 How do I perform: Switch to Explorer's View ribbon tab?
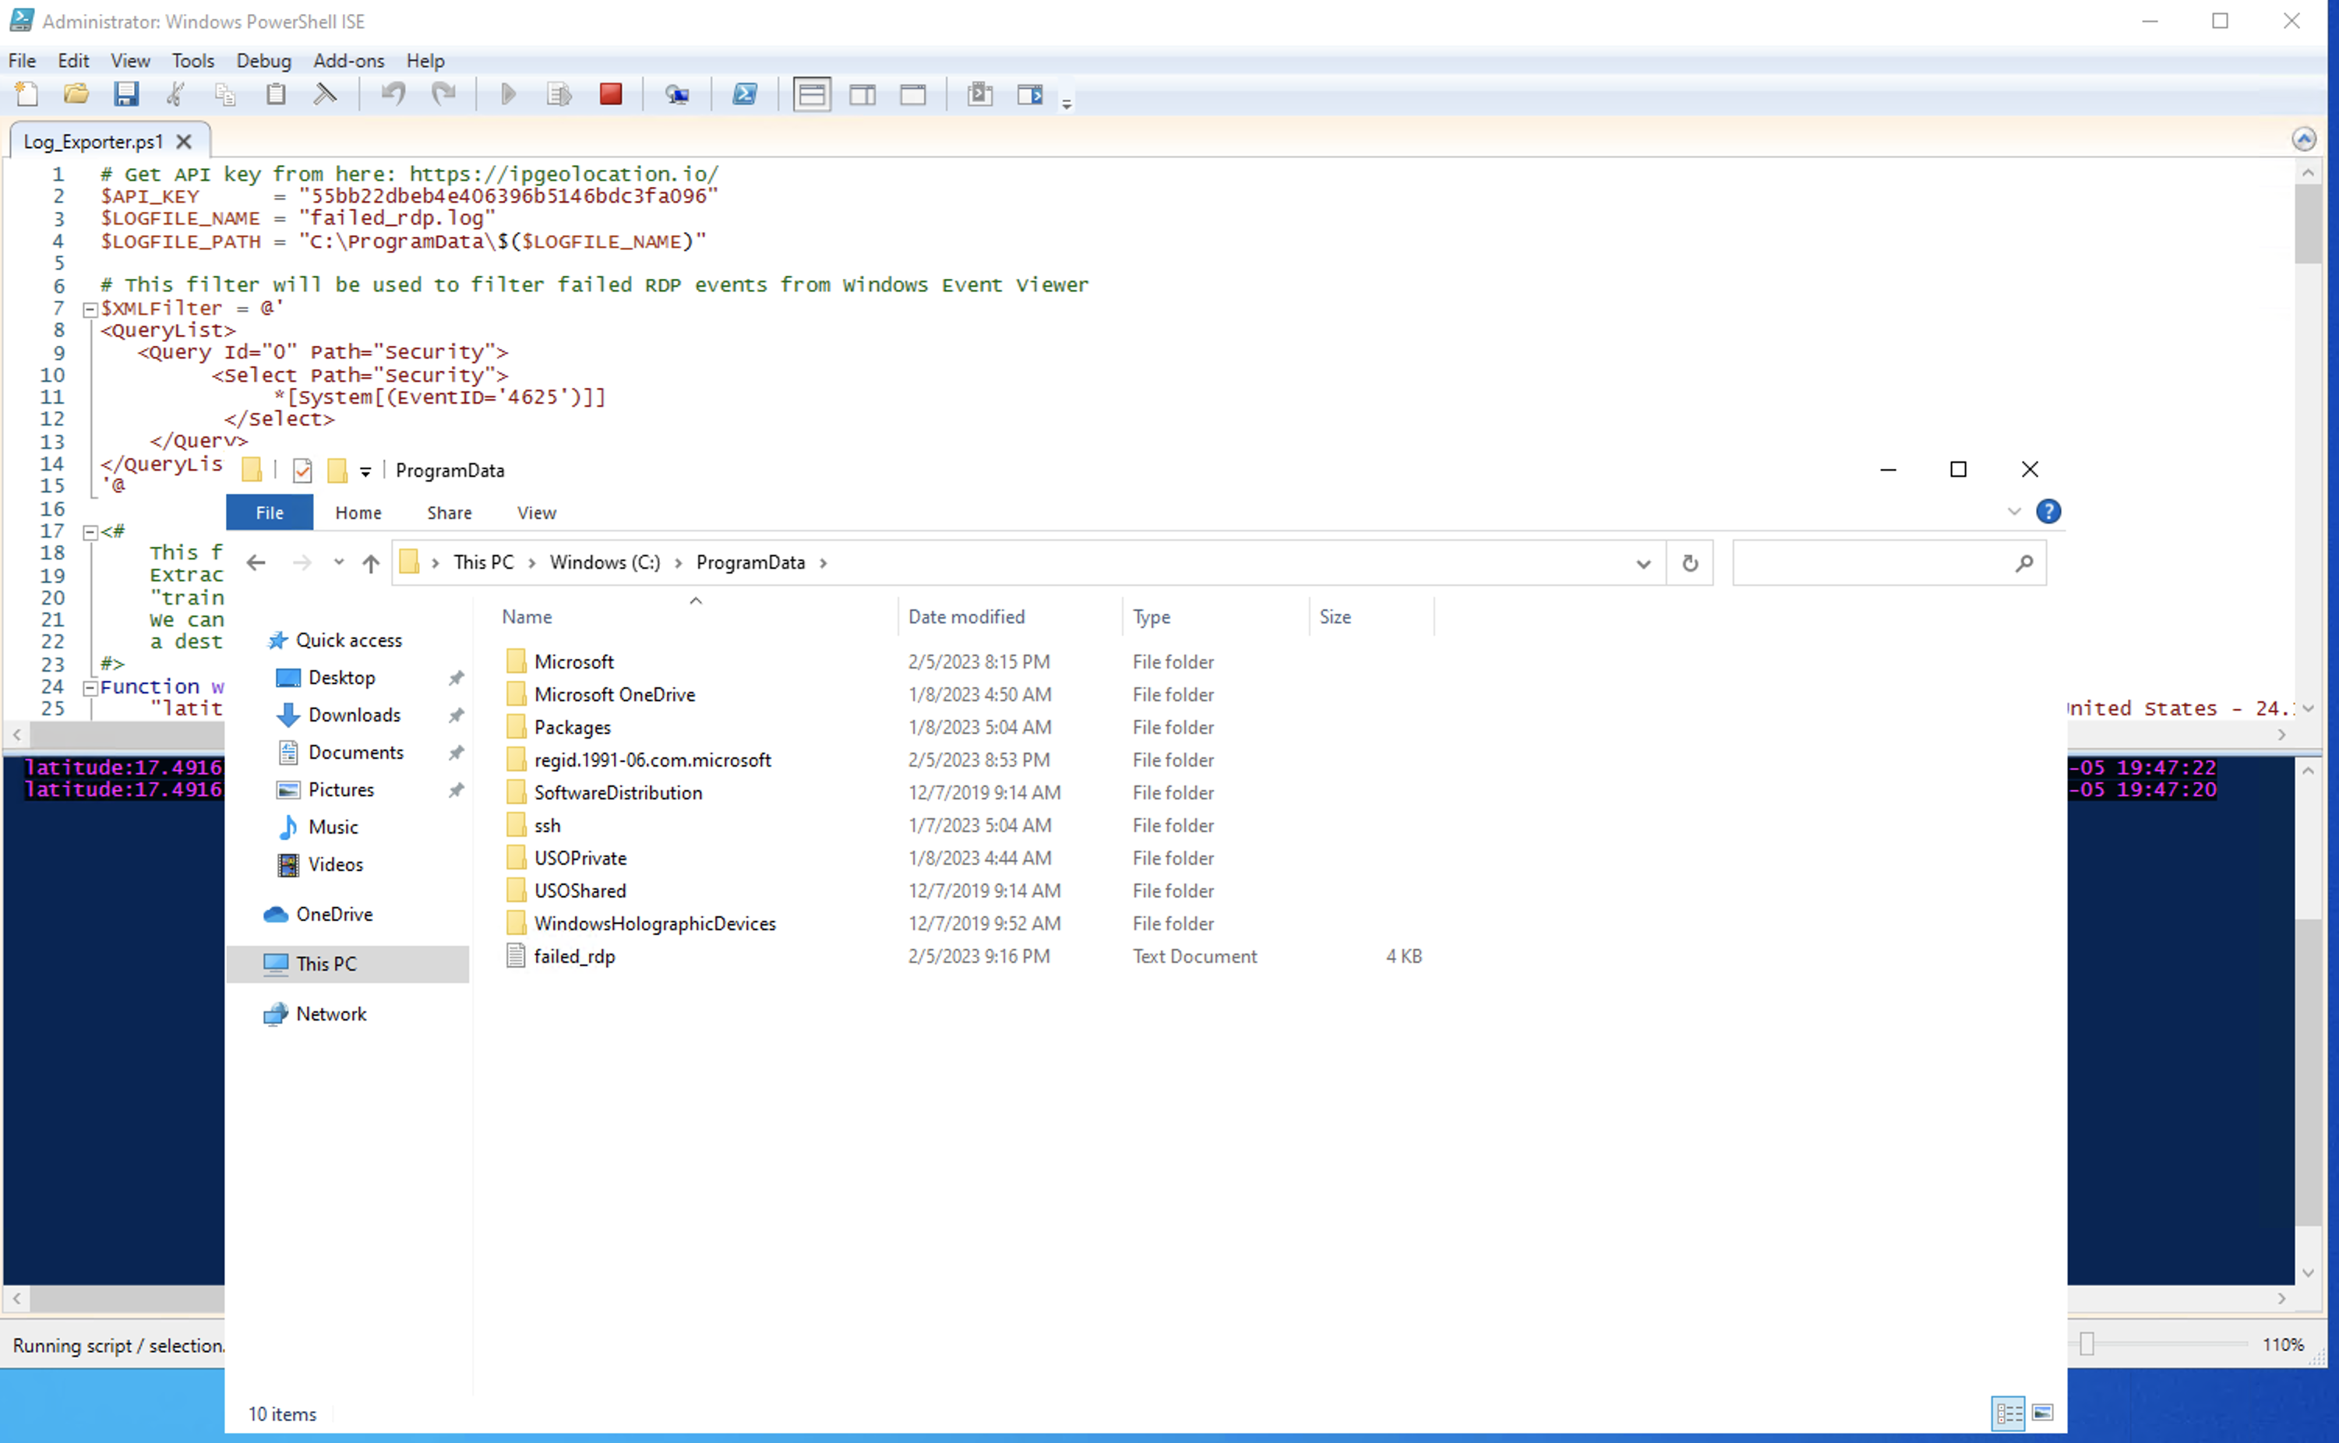tap(536, 513)
